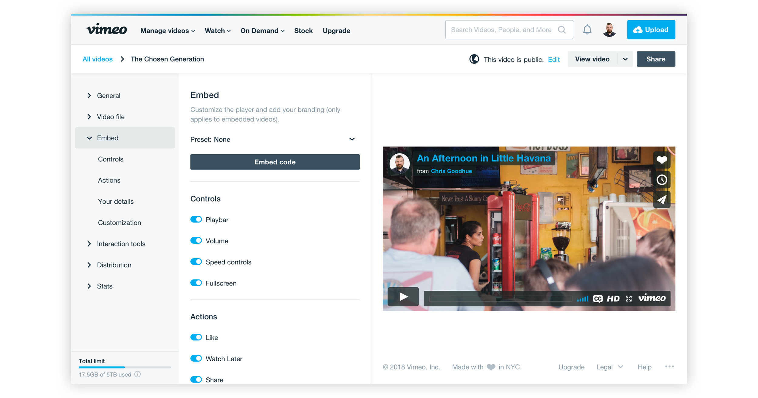Viewport: 758px width, 398px height.
Task: Click the breadcrumb chevron after All videos
Action: 122,59
